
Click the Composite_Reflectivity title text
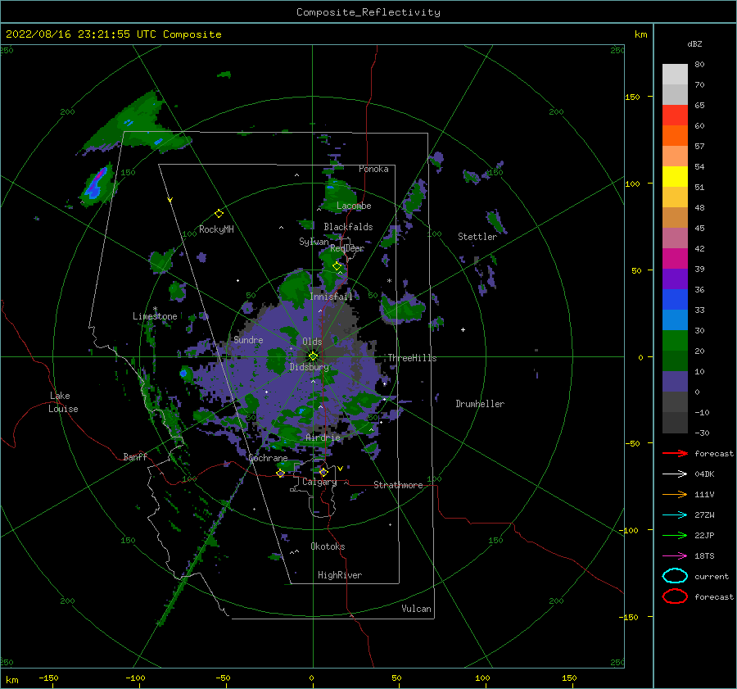click(x=368, y=12)
